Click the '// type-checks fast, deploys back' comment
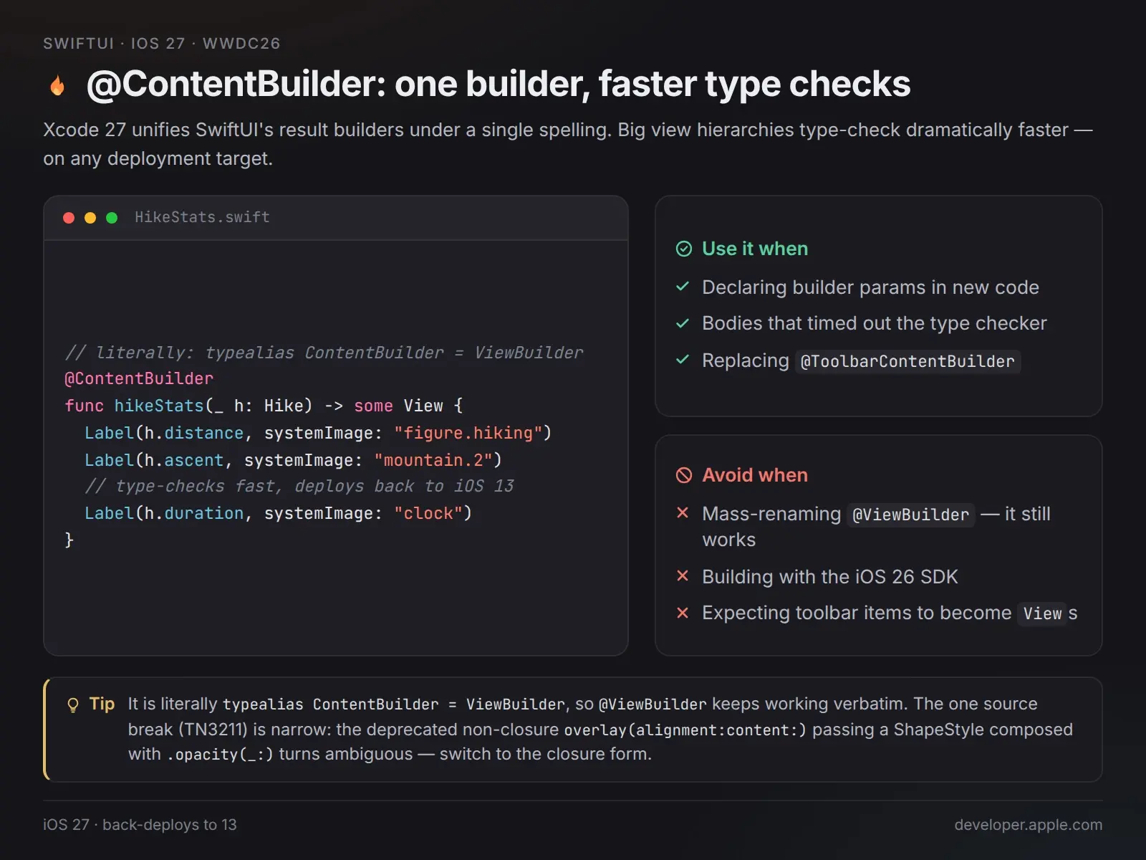 point(299,486)
